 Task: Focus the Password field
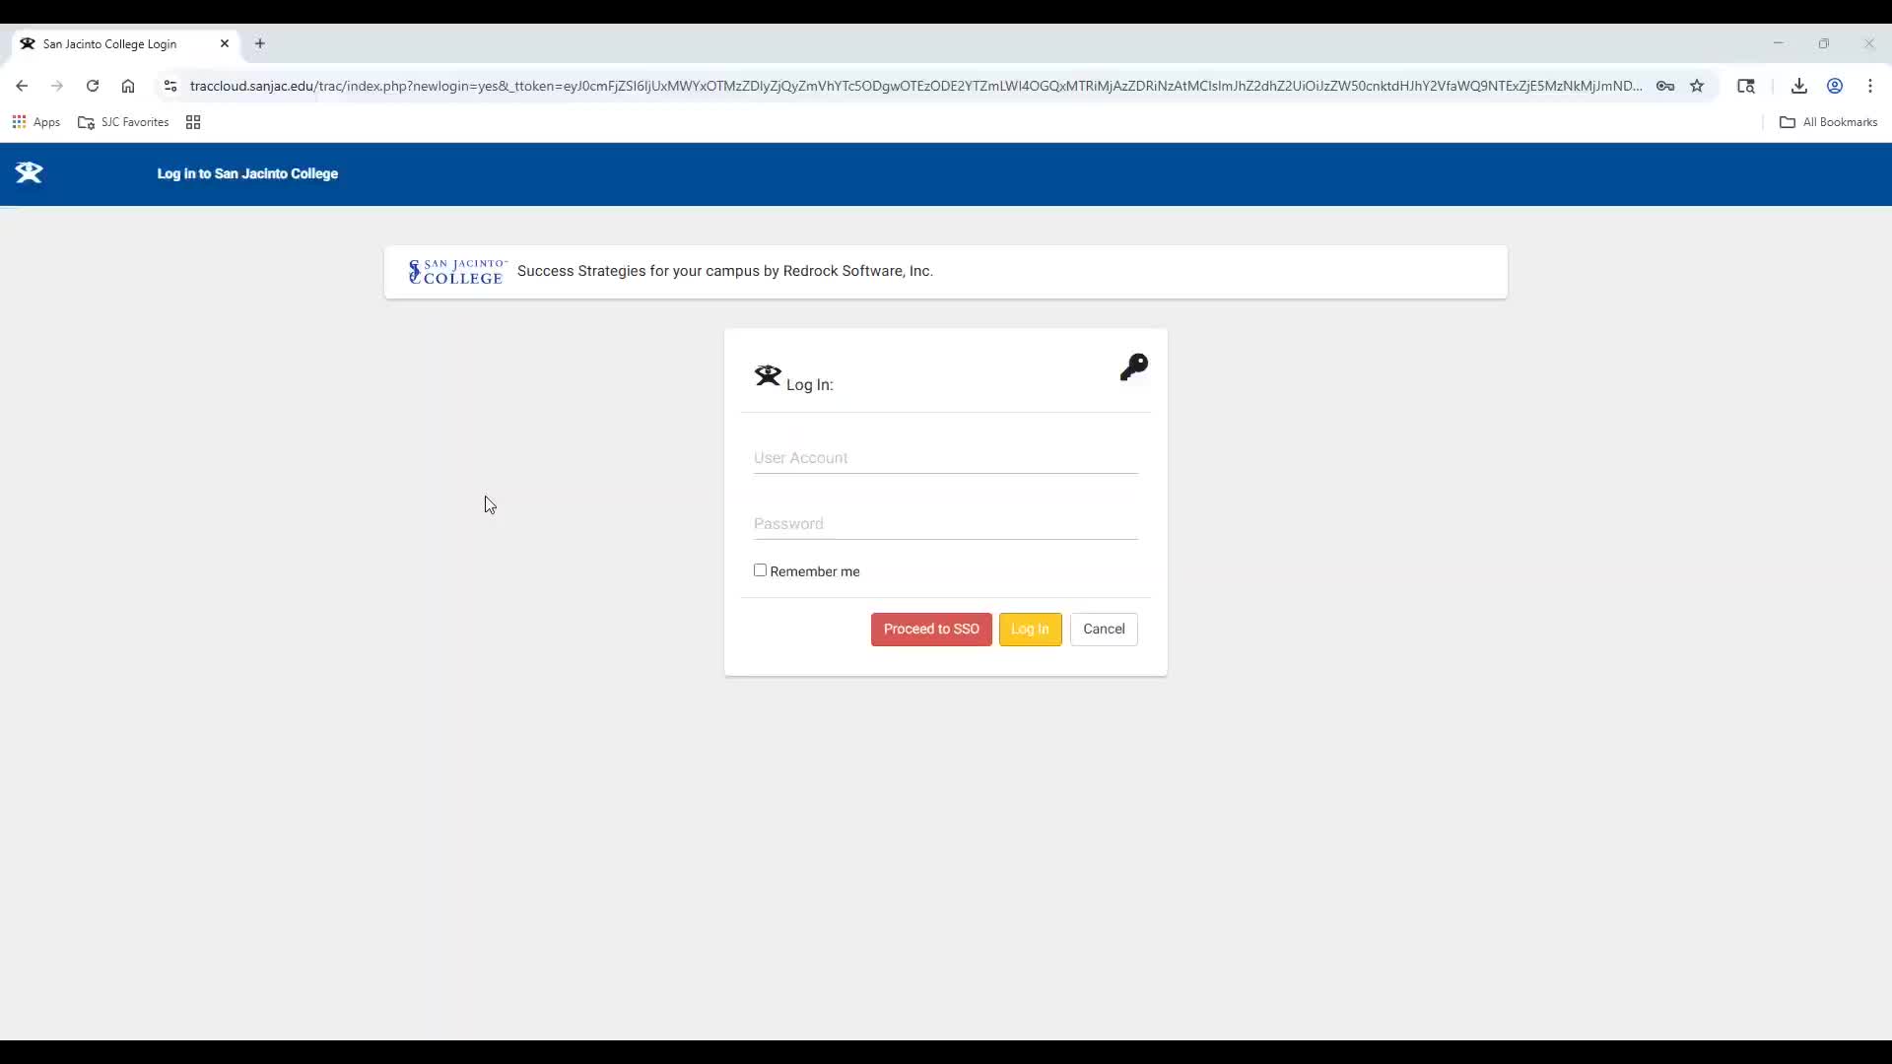946,524
